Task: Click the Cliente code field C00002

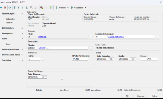Action: coord(32,48)
